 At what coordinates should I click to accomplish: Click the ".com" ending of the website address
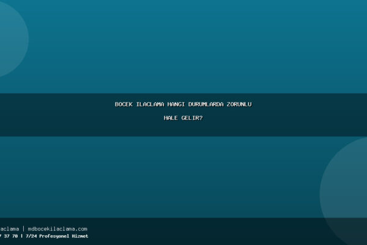(x=81, y=228)
